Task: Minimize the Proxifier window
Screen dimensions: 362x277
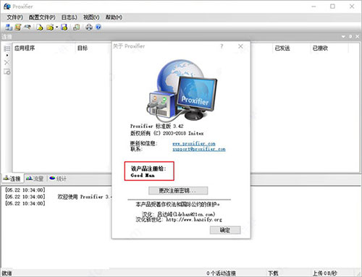Action: [x=313, y=7]
